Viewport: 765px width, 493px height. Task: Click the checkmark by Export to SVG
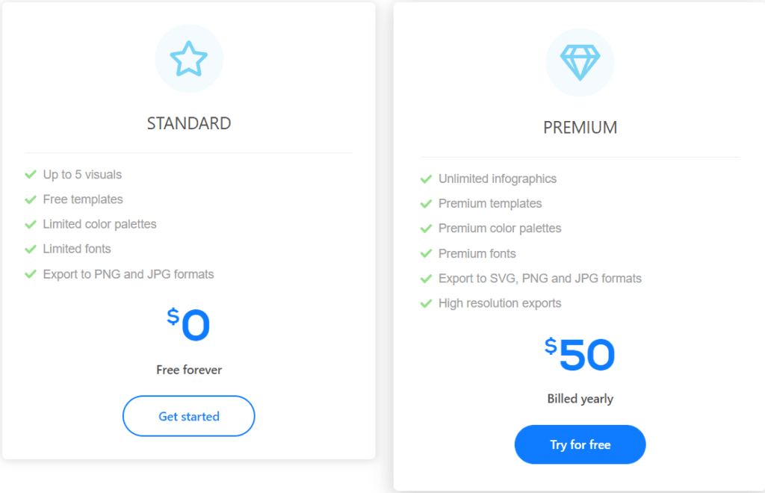tap(426, 279)
